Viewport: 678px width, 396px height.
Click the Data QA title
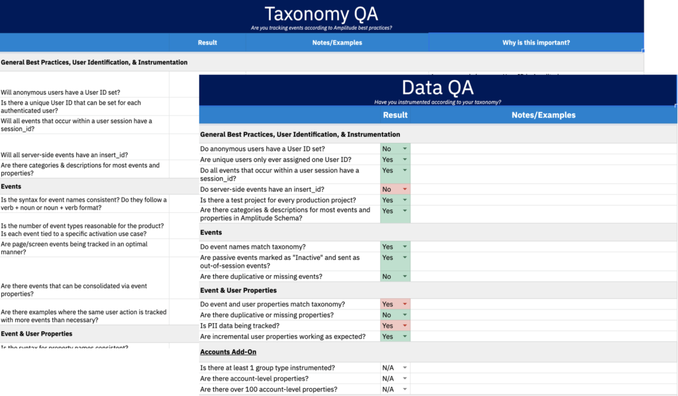438,88
